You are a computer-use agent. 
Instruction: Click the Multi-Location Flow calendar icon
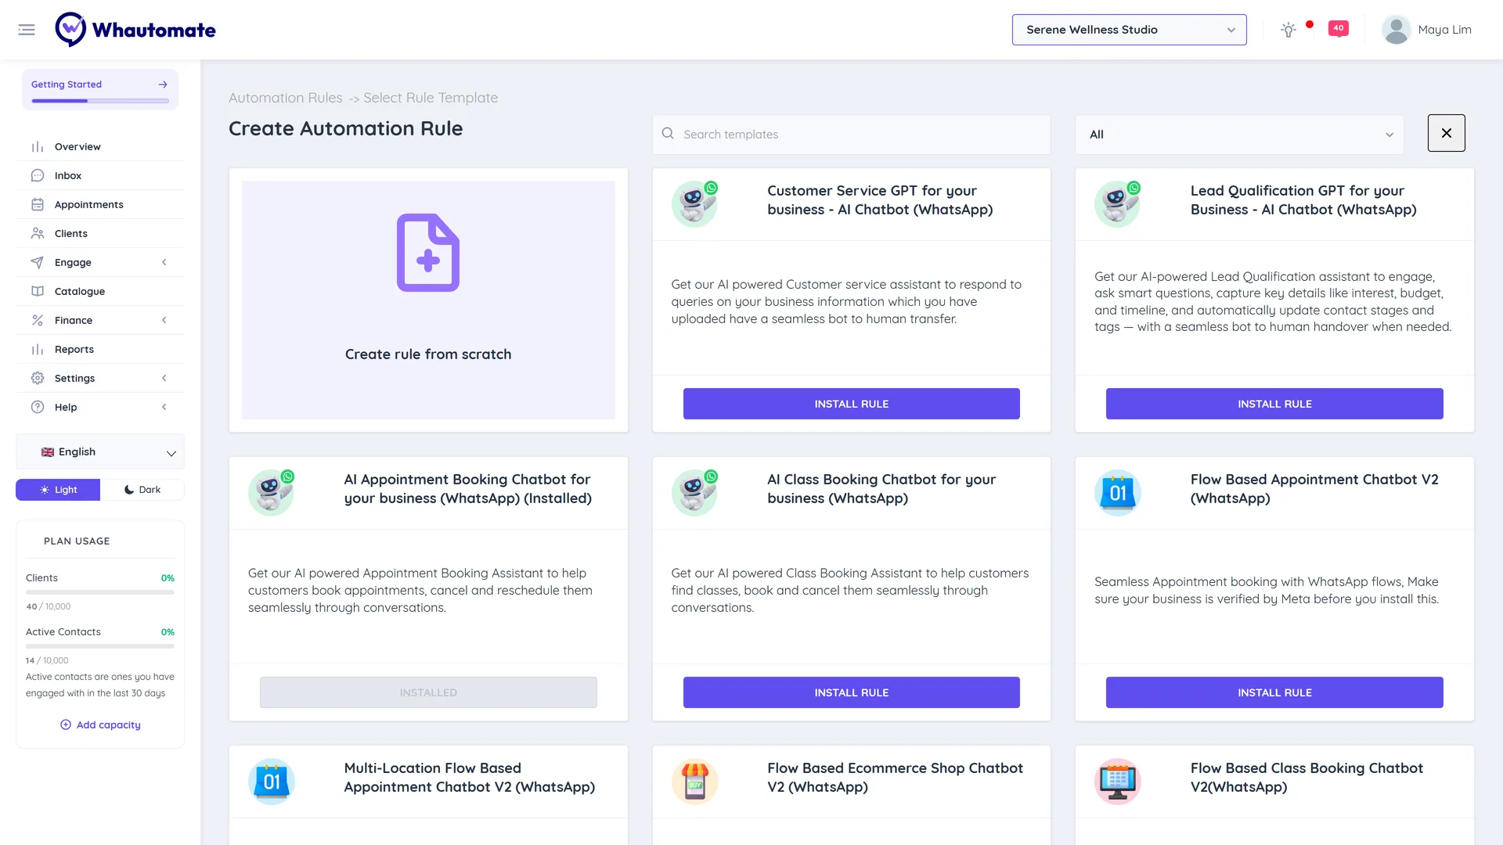pos(271,782)
